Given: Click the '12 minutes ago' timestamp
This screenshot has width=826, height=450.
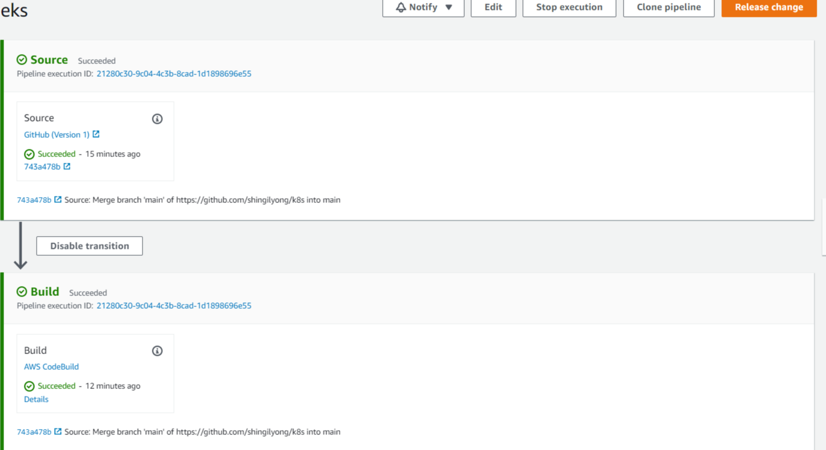Looking at the screenshot, I should click(x=113, y=386).
